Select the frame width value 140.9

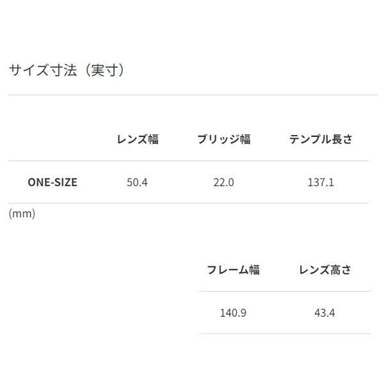pos(233,313)
